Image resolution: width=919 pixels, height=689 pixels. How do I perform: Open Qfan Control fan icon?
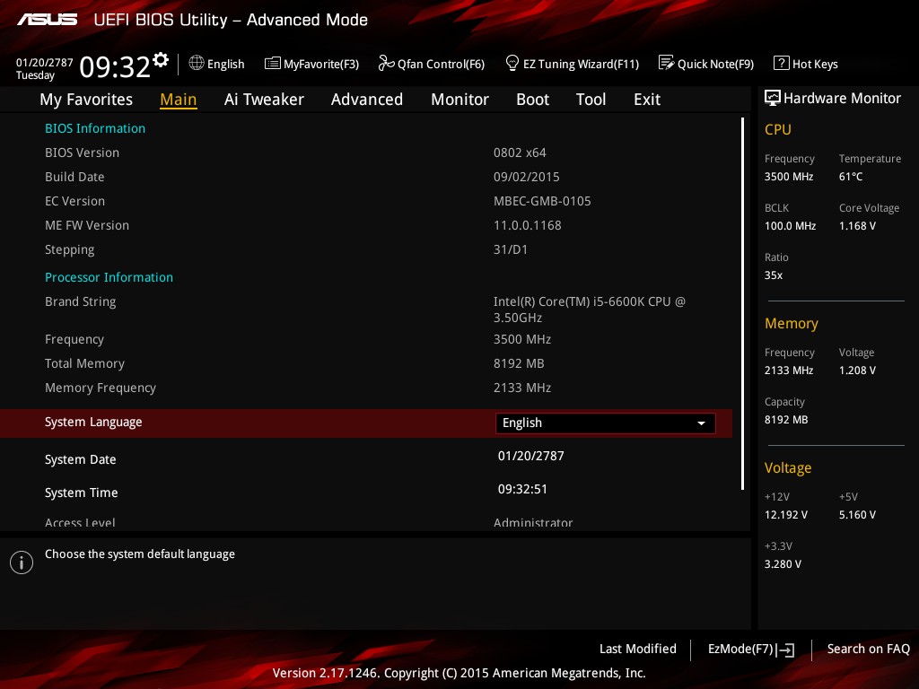(386, 63)
